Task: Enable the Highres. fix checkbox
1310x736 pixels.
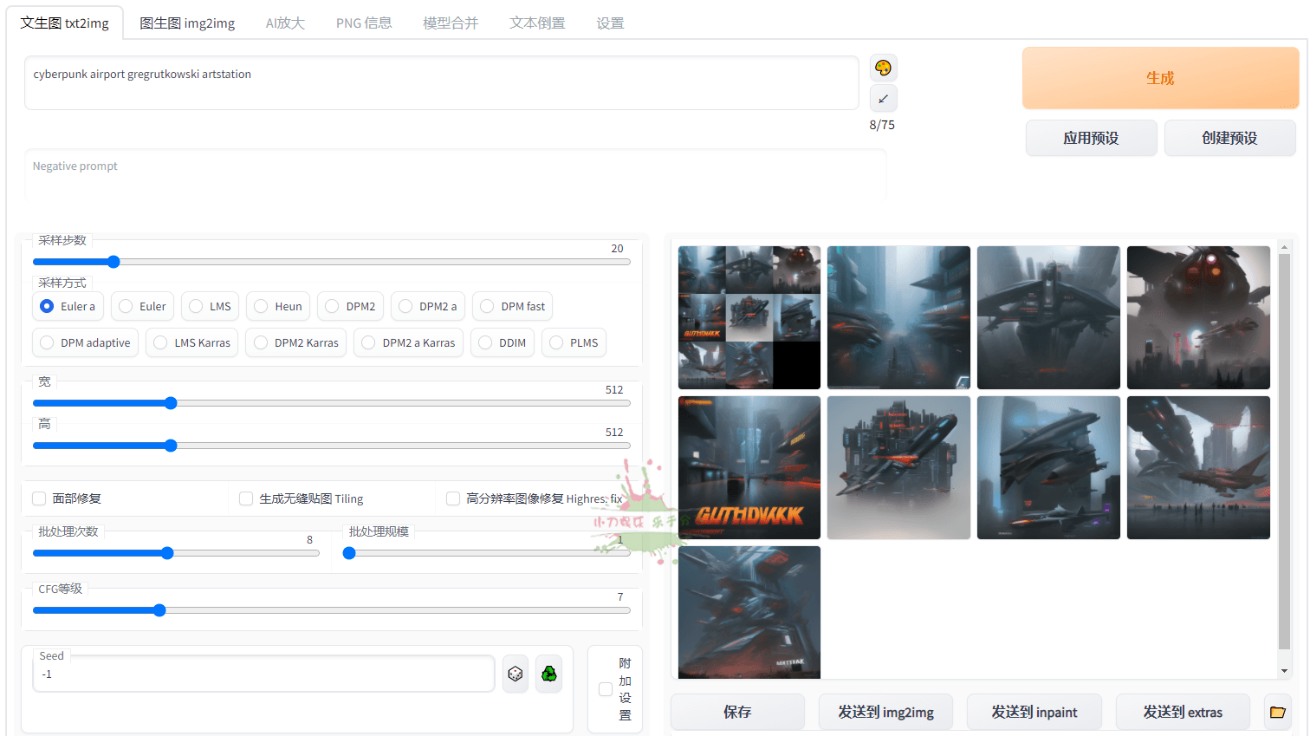Action: point(453,498)
